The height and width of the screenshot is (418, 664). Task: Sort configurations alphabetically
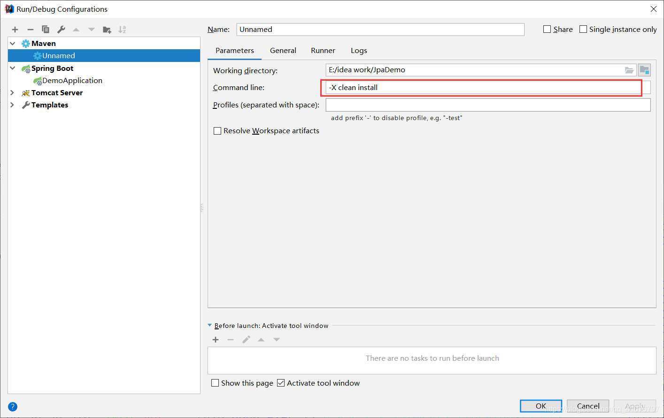pyautogui.click(x=122, y=29)
